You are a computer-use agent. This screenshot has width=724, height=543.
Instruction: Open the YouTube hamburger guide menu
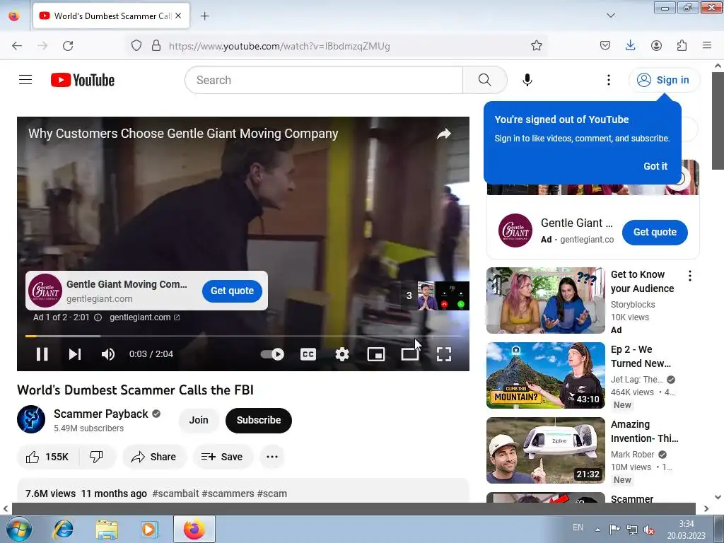(x=25, y=80)
